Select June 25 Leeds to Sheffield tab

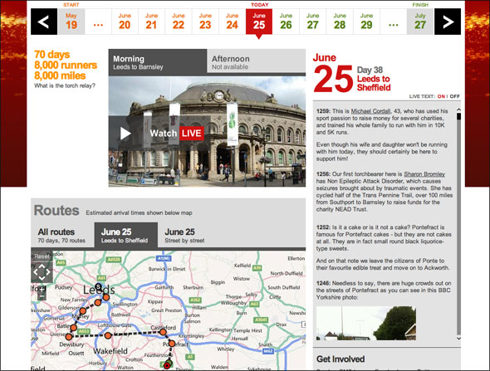[126, 236]
